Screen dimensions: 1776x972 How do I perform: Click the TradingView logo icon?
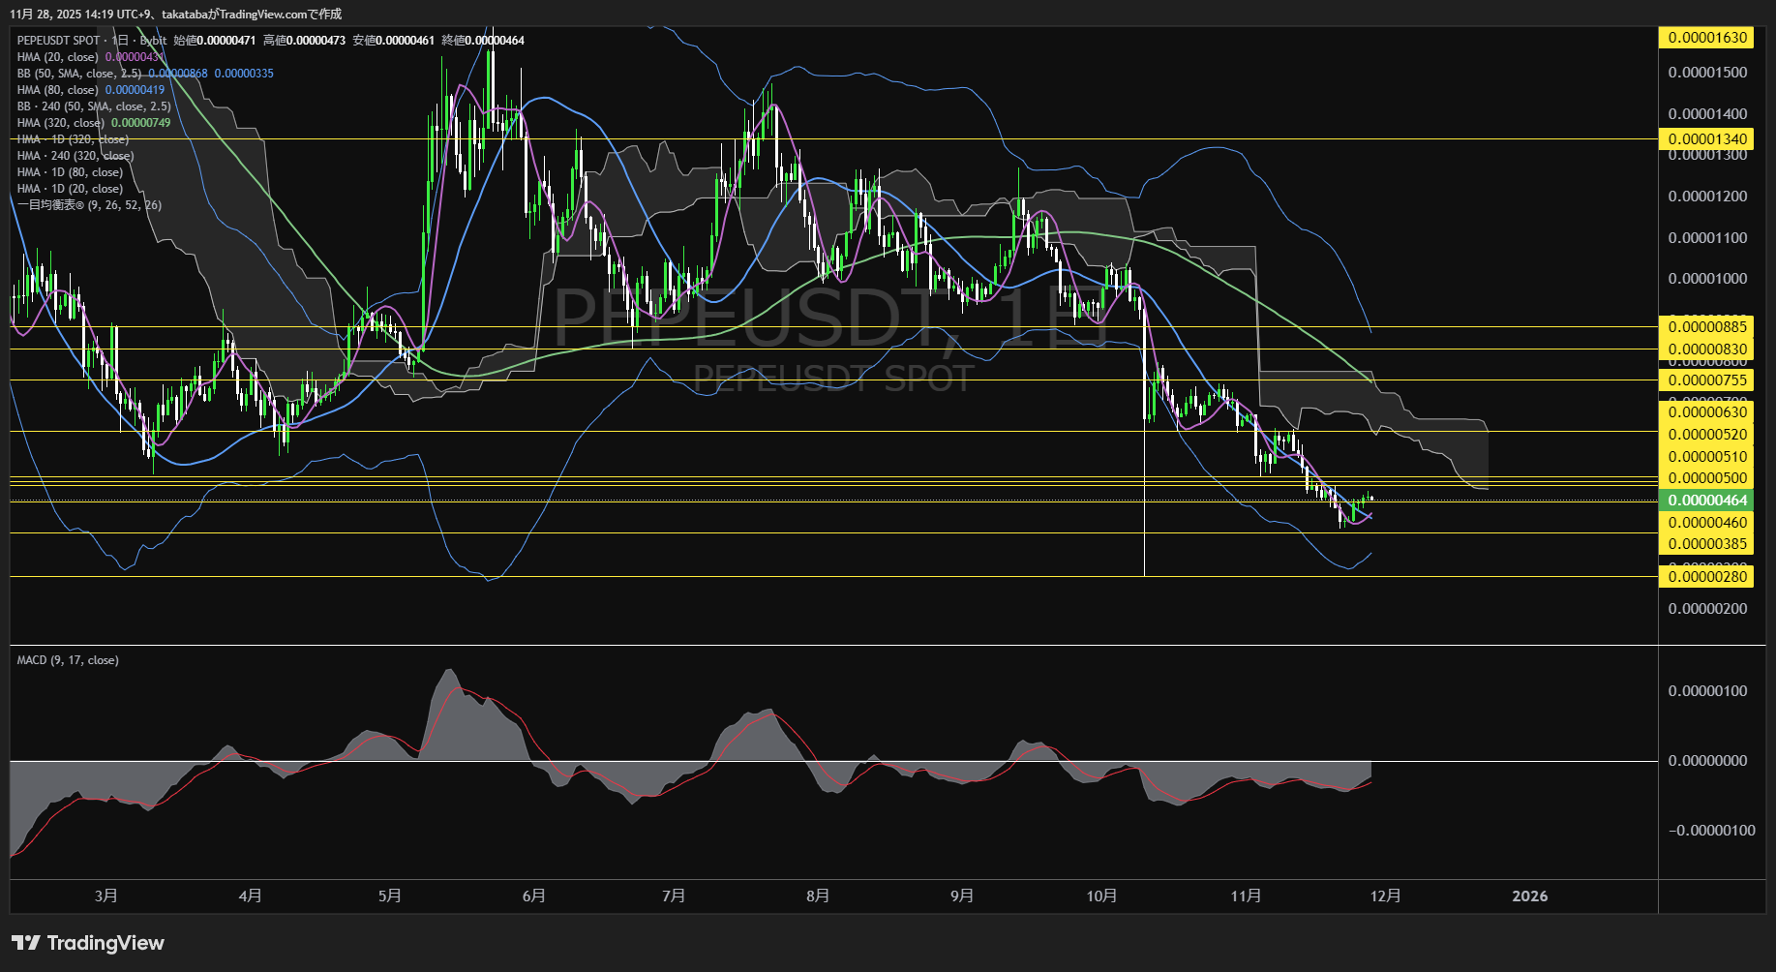25,943
